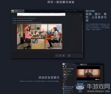Select the active chat tab in lower window
This screenshot has height=94, width=111.
click(83, 65)
